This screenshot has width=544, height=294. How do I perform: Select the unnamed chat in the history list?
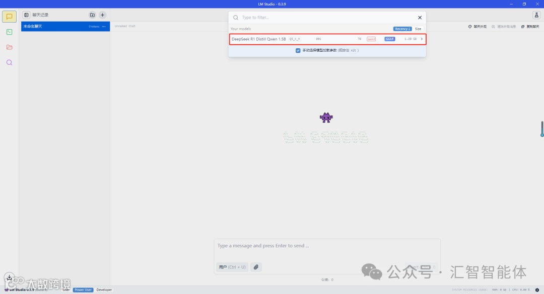[65, 26]
